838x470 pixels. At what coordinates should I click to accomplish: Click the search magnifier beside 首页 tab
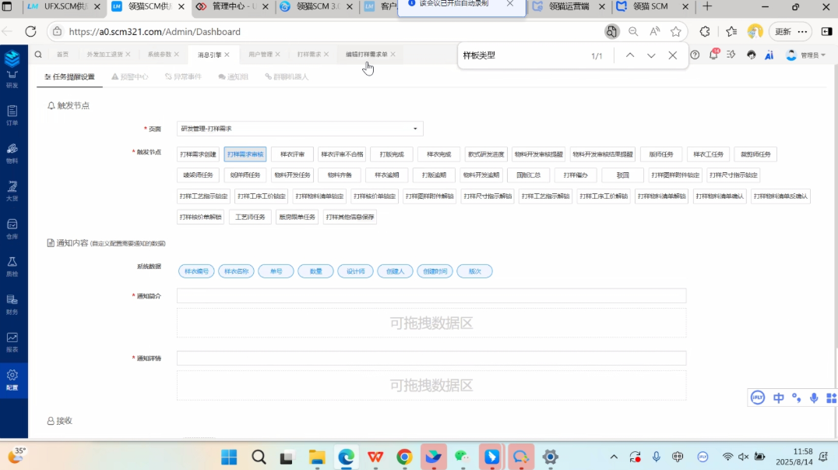point(38,55)
